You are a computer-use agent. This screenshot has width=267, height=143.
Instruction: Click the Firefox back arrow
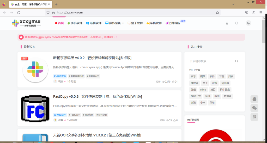[5, 13]
